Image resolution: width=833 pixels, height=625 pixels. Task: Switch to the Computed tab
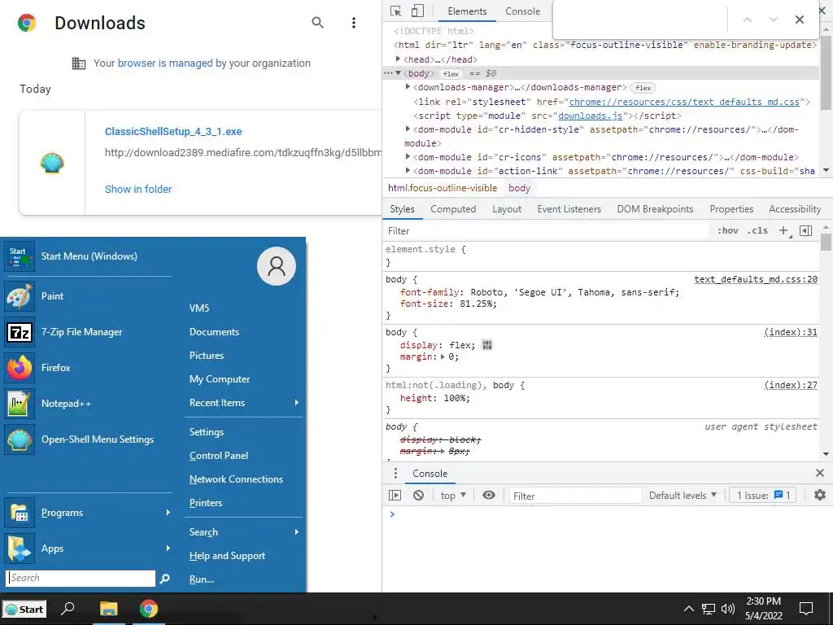[453, 209]
